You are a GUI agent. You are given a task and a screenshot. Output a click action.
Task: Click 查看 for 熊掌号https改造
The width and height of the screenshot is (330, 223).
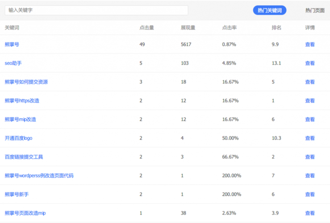coord(310,100)
